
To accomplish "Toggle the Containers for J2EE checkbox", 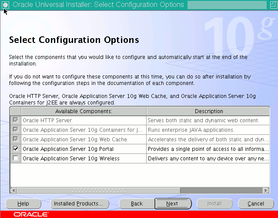I will tap(16, 130).
